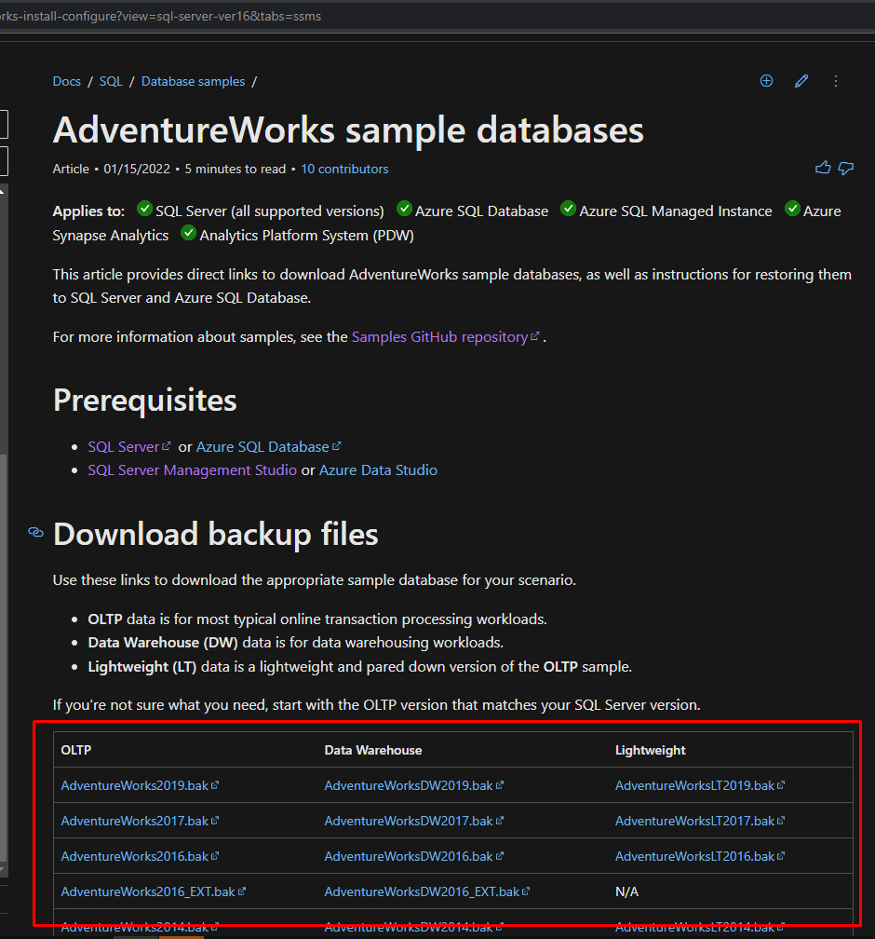The image size is (875, 939).
Task: Click the green checkmark beside Azure SQL Database
Action: [x=404, y=209]
